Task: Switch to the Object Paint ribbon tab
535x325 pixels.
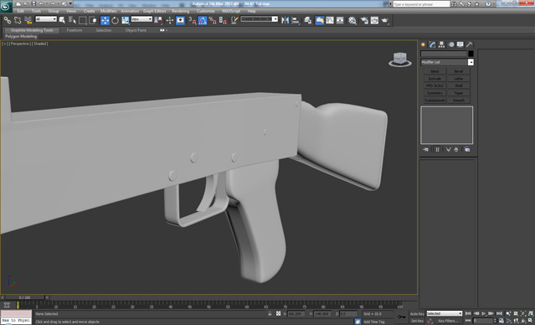Action: (136, 30)
